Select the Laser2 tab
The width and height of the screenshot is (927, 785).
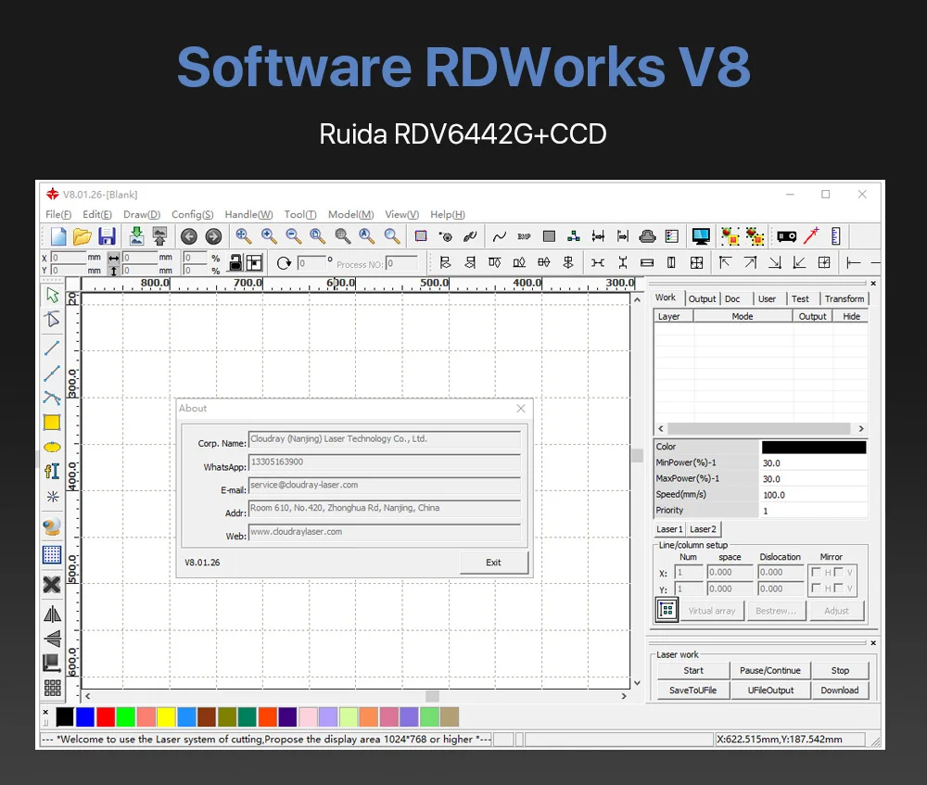click(x=703, y=529)
